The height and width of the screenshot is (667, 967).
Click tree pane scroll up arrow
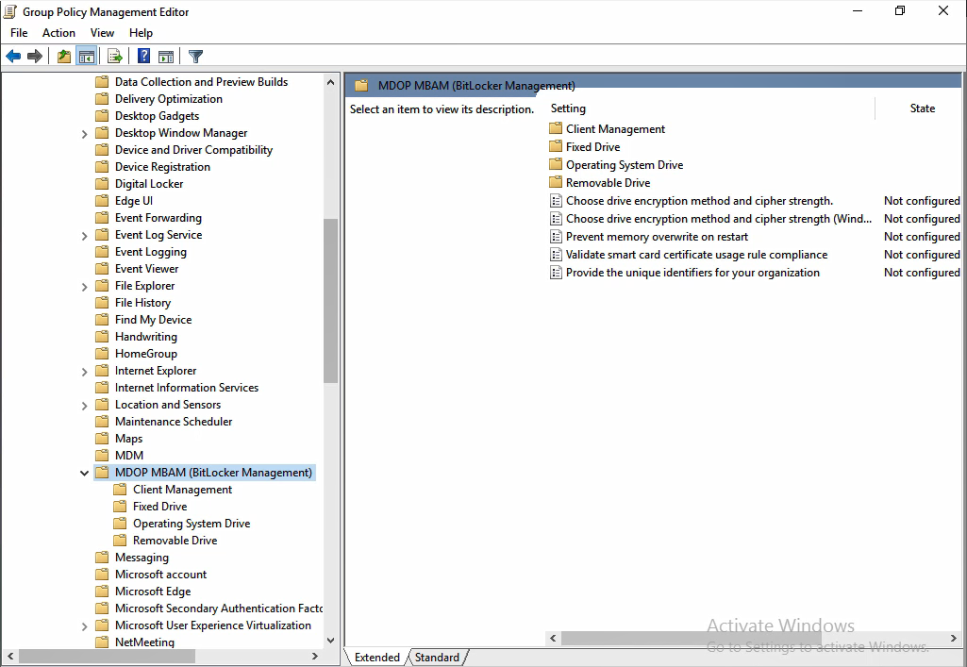click(x=330, y=82)
